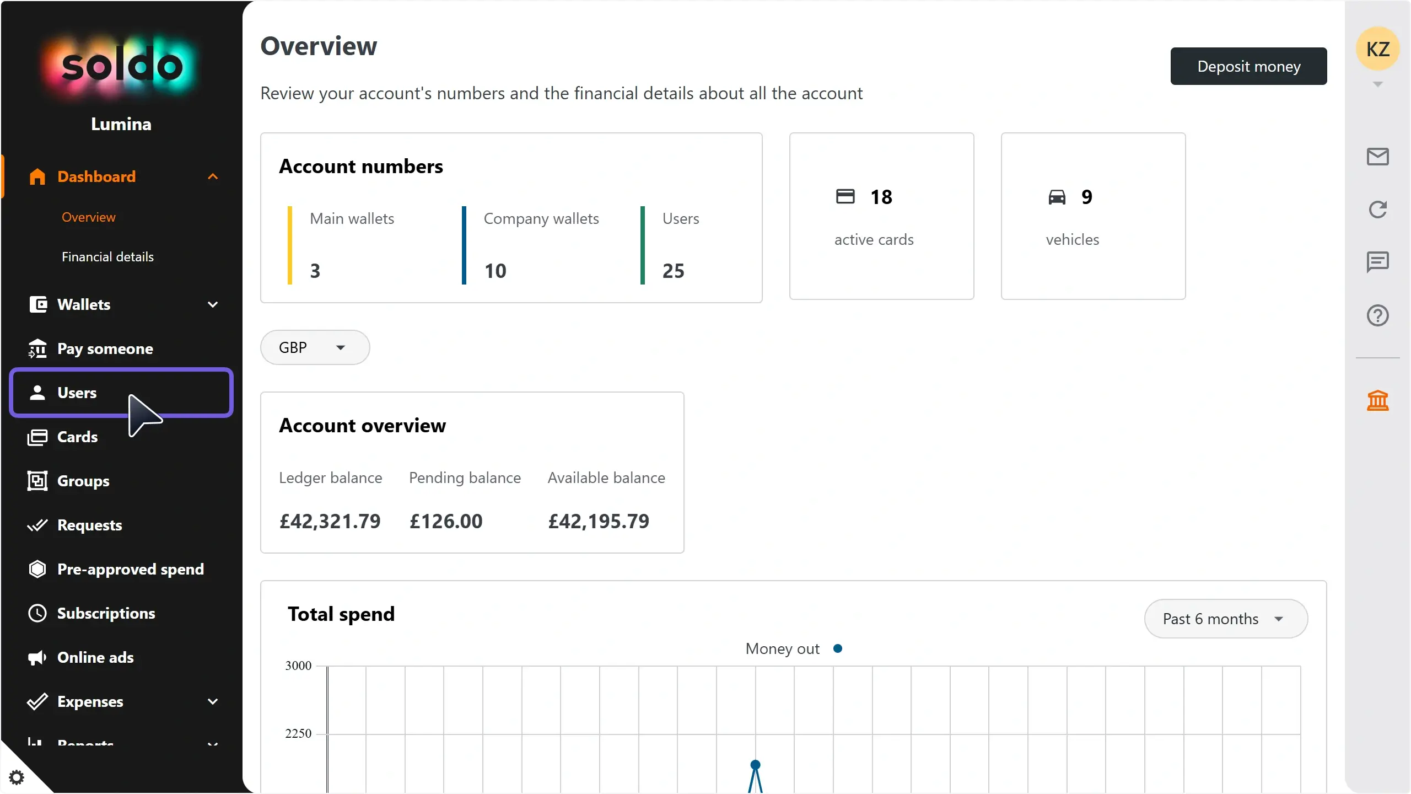Open the chat messages icon
This screenshot has height=794, width=1411.
click(1377, 262)
